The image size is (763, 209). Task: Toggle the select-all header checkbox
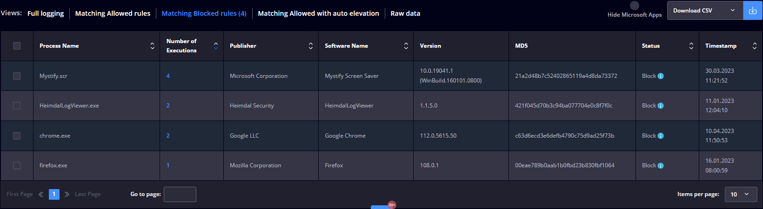point(17,46)
